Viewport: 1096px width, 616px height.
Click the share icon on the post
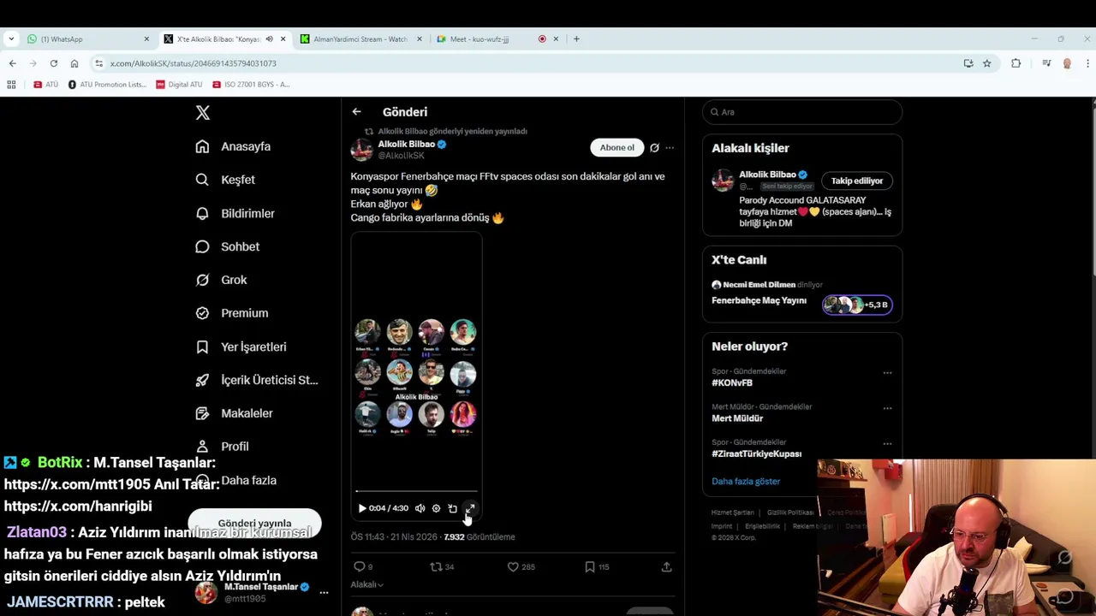pyautogui.click(x=666, y=566)
